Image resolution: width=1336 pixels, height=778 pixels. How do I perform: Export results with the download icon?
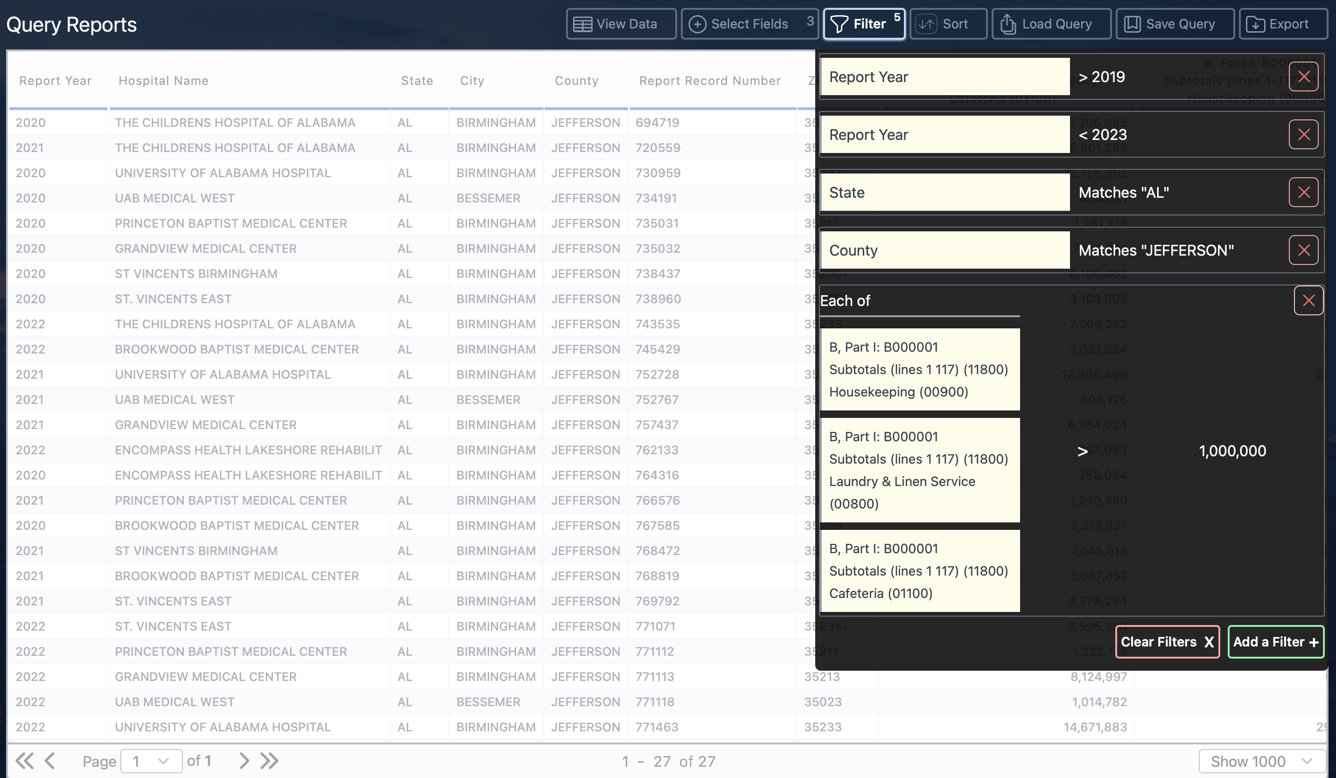click(x=1255, y=23)
